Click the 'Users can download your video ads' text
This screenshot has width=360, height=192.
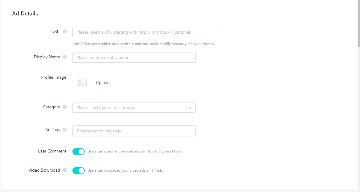point(125,170)
